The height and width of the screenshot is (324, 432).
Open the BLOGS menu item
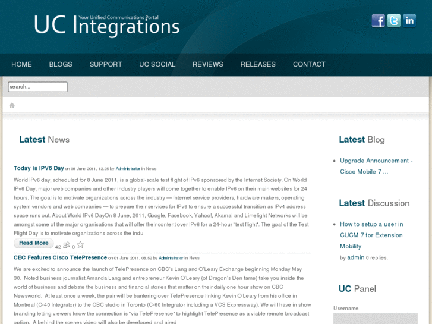61,64
